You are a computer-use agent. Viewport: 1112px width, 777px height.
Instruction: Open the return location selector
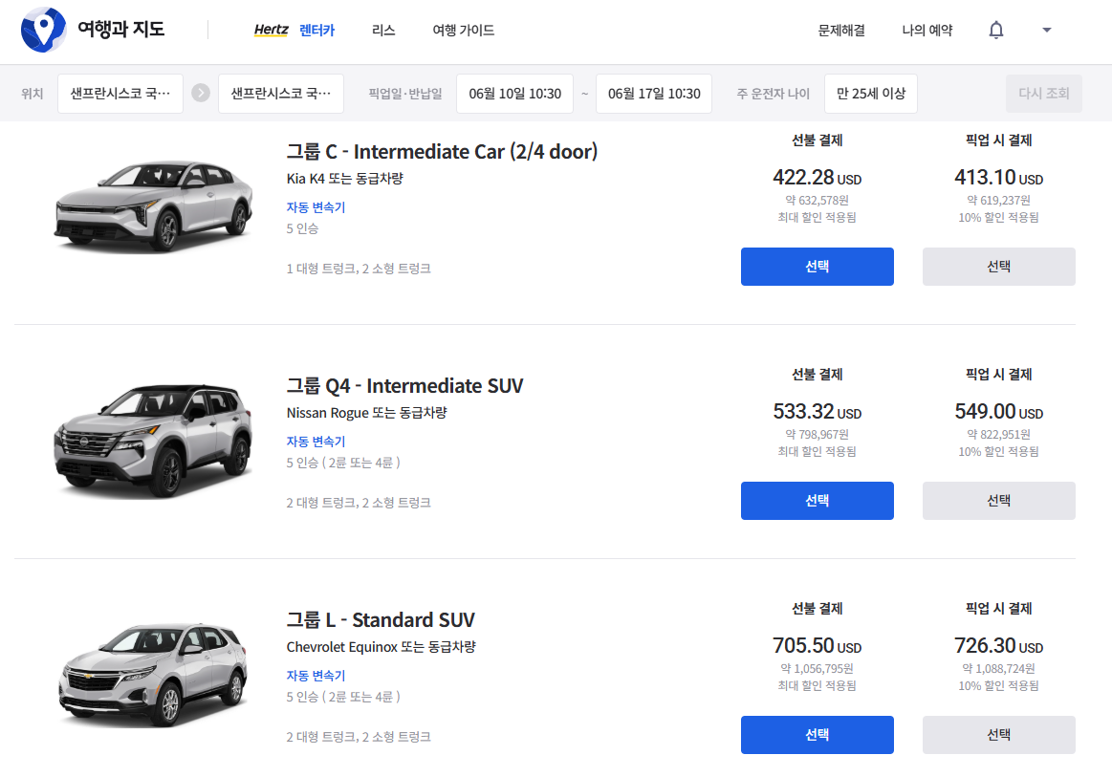coord(281,94)
